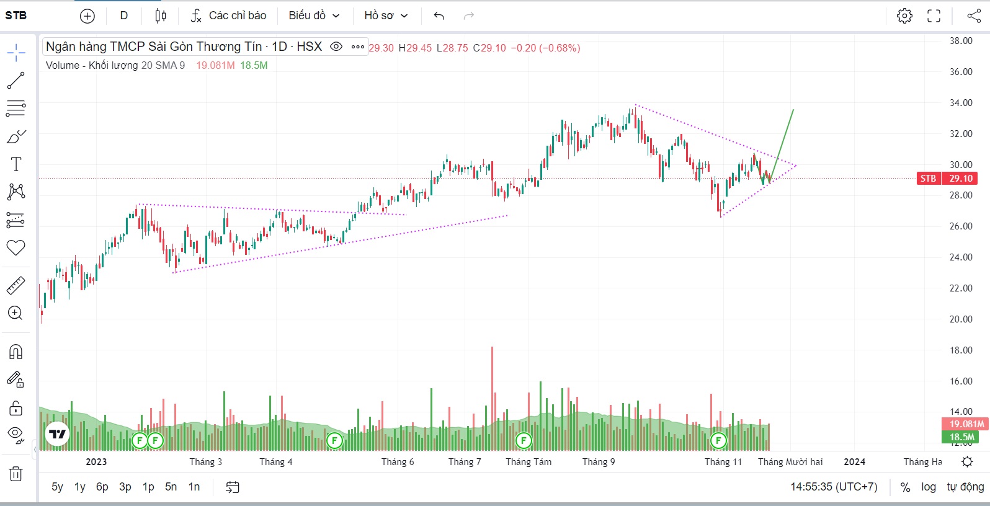Select the brush drawing tool
Image resolution: width=990 pixels, height=506 pixels.
click(x=16, y=136)
